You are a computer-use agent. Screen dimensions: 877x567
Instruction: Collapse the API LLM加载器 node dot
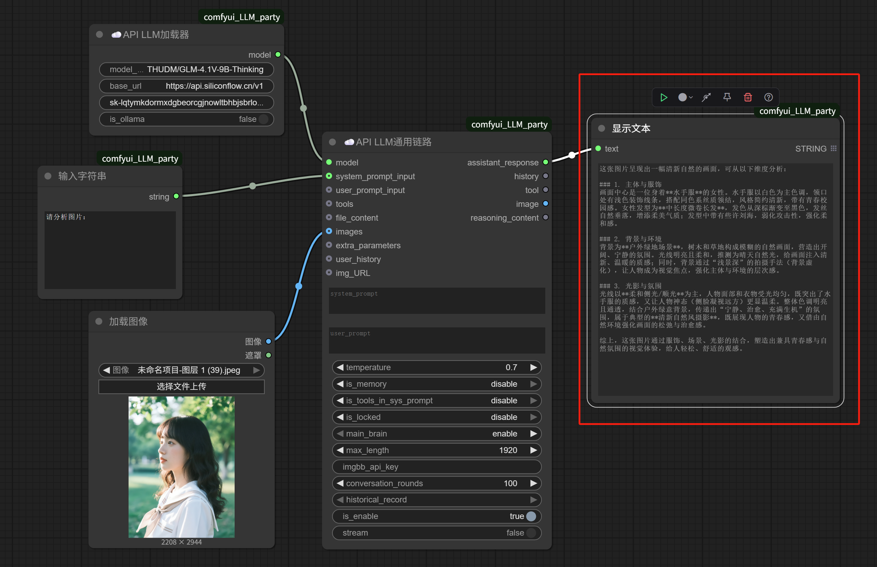[x=100, y=34]
